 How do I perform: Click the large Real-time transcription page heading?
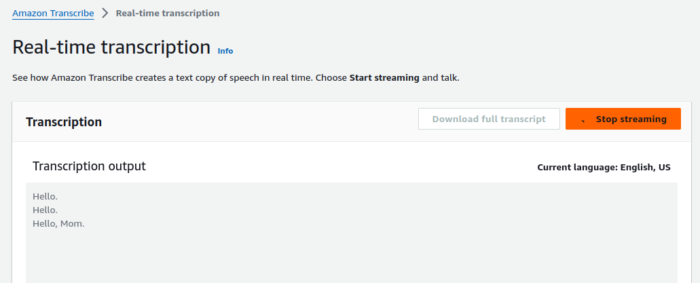pos(111,48)
